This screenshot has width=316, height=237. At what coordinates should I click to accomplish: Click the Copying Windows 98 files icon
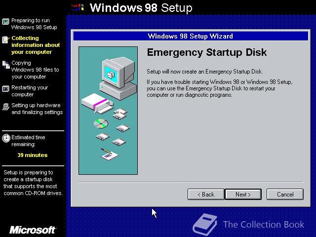click(x=6, y=65)
